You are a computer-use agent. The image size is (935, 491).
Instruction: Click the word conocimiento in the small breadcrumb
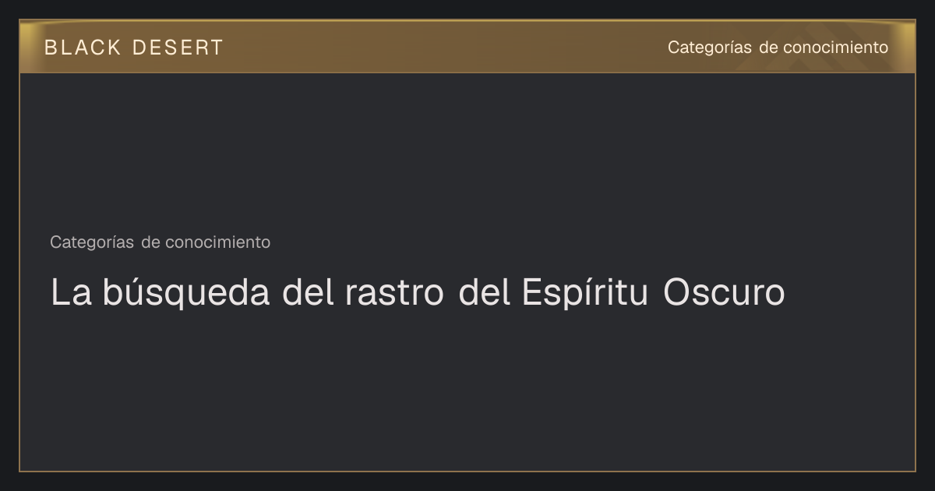click(217, 242)
